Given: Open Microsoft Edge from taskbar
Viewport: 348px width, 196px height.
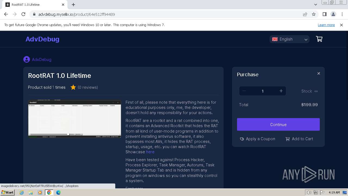Looking at the screenshot, I should click(58, 192).
